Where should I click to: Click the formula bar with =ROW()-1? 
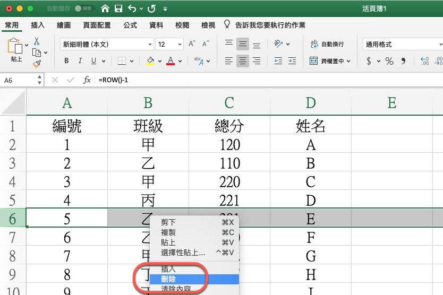pyautogui.click(x=268, y=80)
